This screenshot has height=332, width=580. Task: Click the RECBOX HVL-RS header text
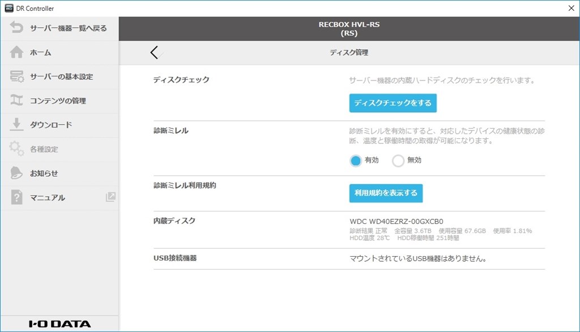pyautogui.click(x=349, y=24)
